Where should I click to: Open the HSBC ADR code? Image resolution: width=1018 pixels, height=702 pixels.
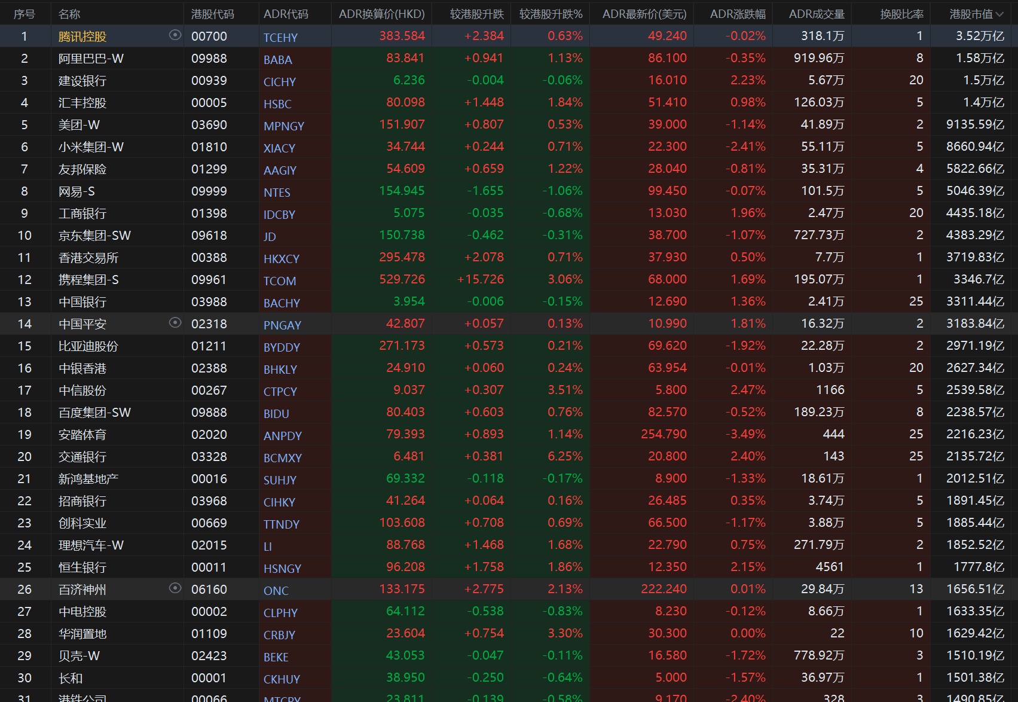pyautogui.click(x=277, y=103)
